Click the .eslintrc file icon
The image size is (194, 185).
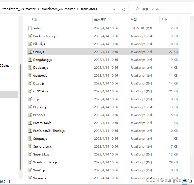pos(30,28)
